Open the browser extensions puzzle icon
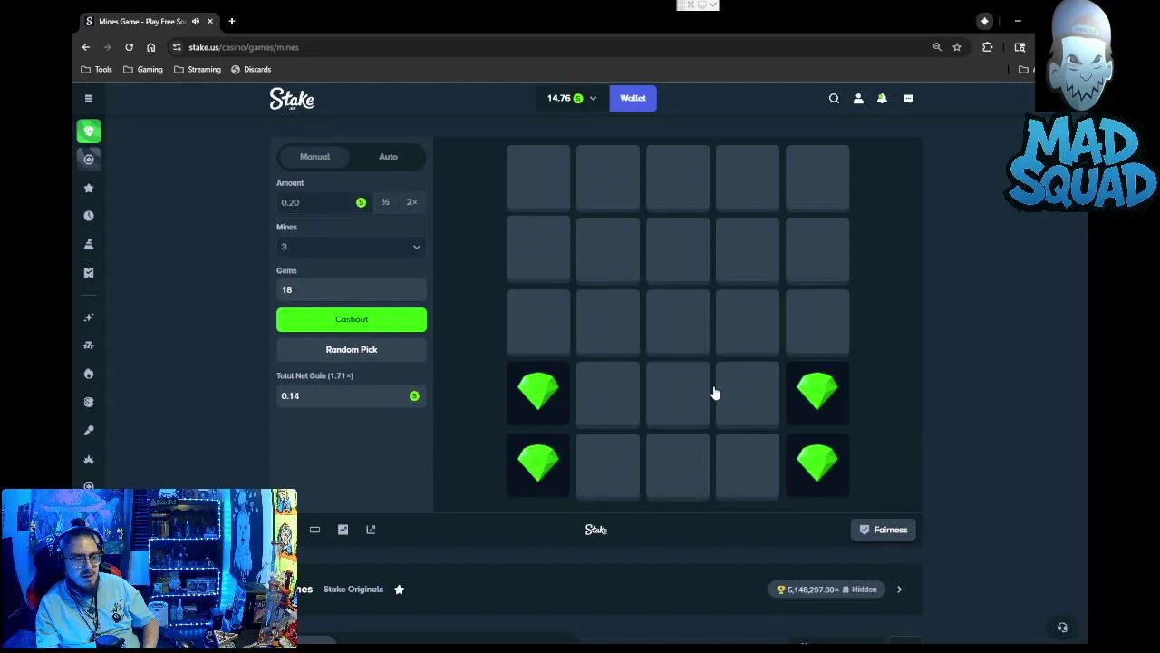The image size is (1160, 653). point(987,47)
